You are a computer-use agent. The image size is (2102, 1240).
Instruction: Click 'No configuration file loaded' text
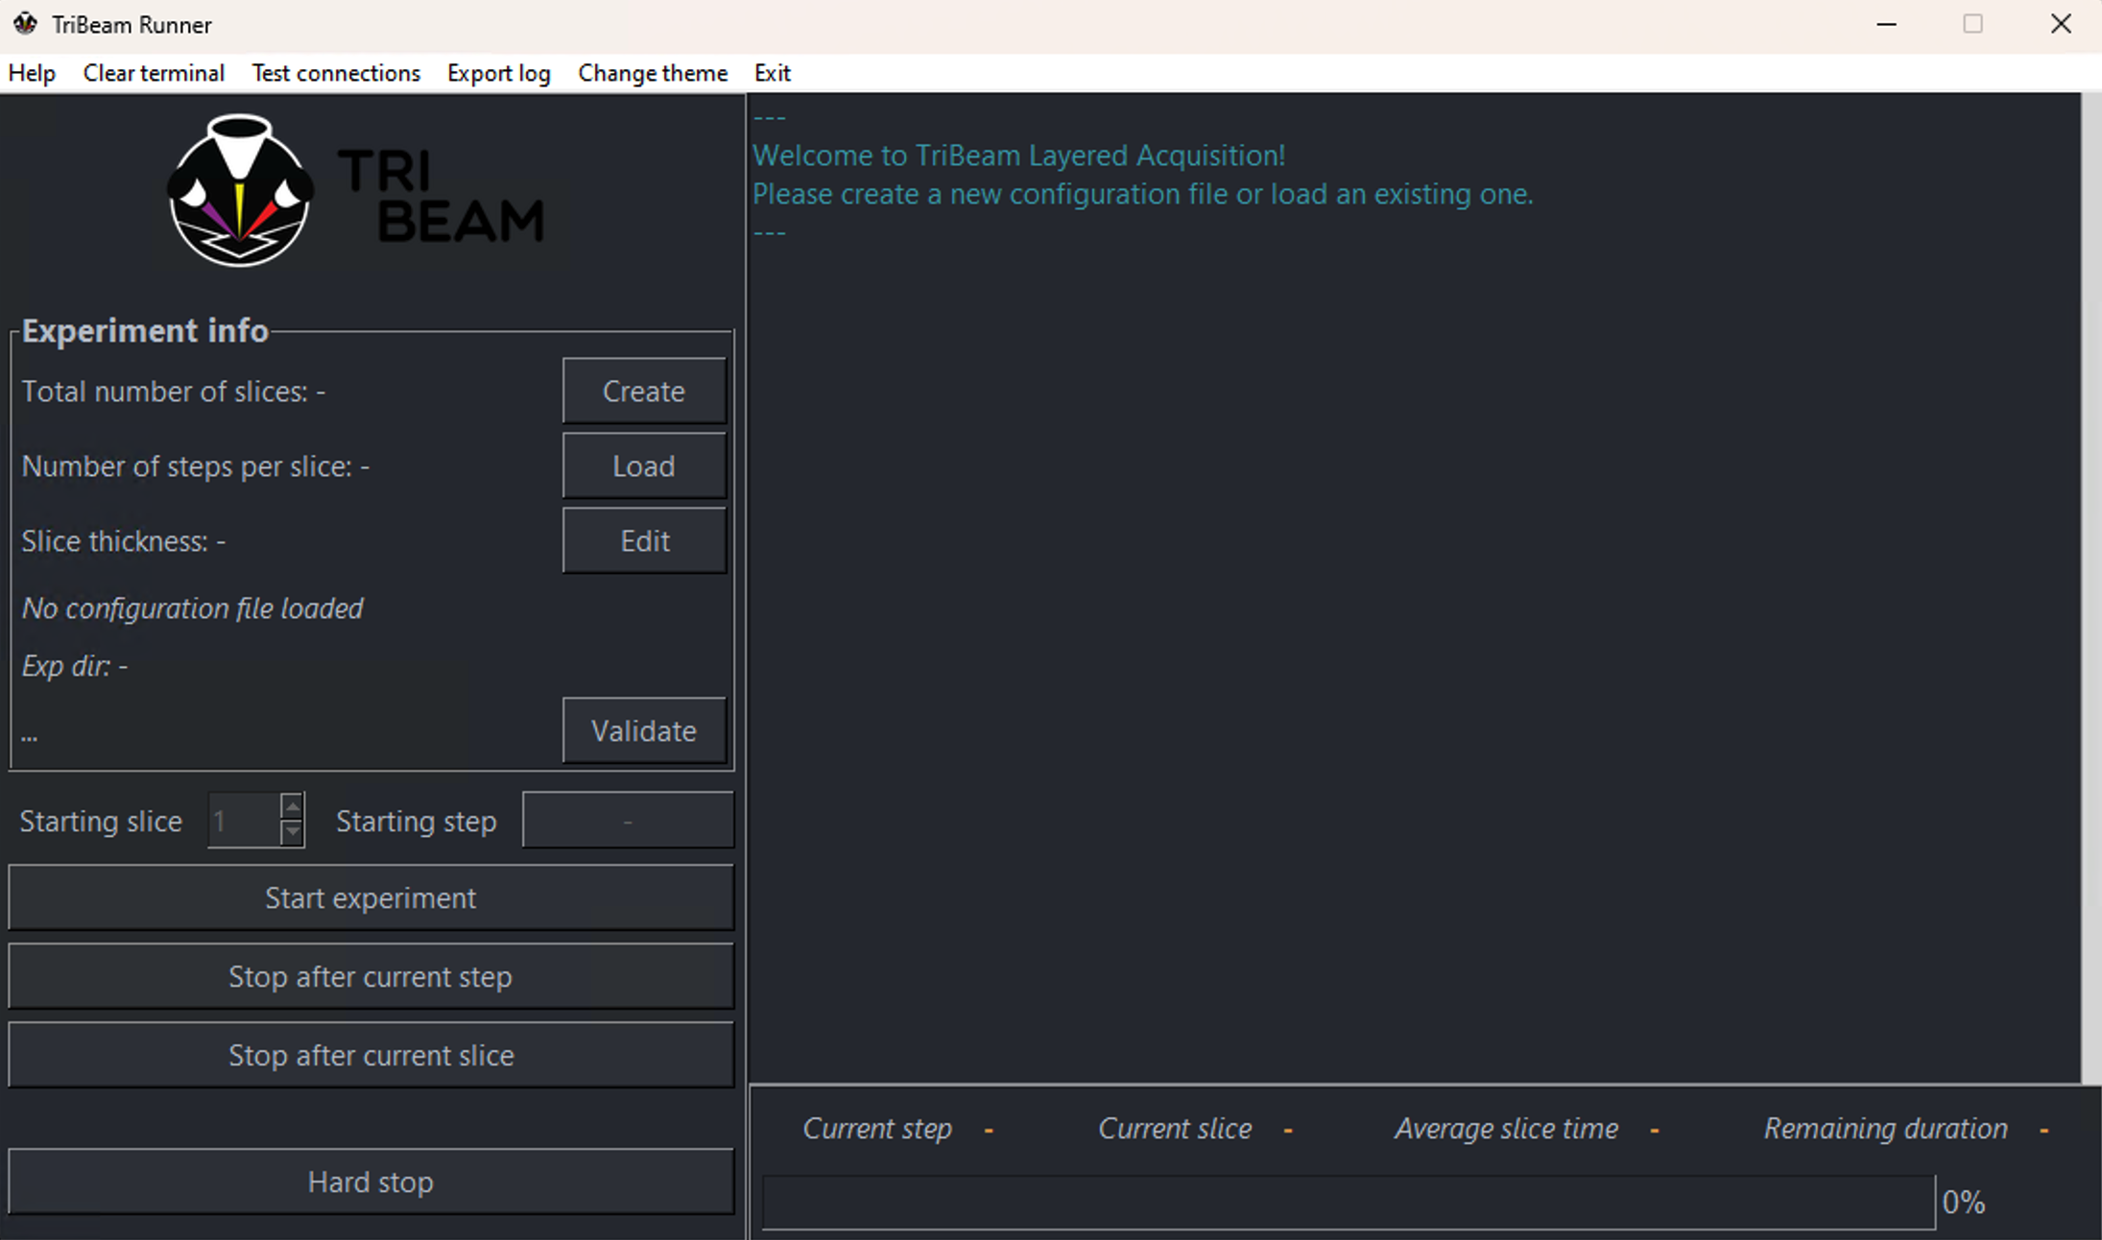pyautogui.click(x=193, y=608)
